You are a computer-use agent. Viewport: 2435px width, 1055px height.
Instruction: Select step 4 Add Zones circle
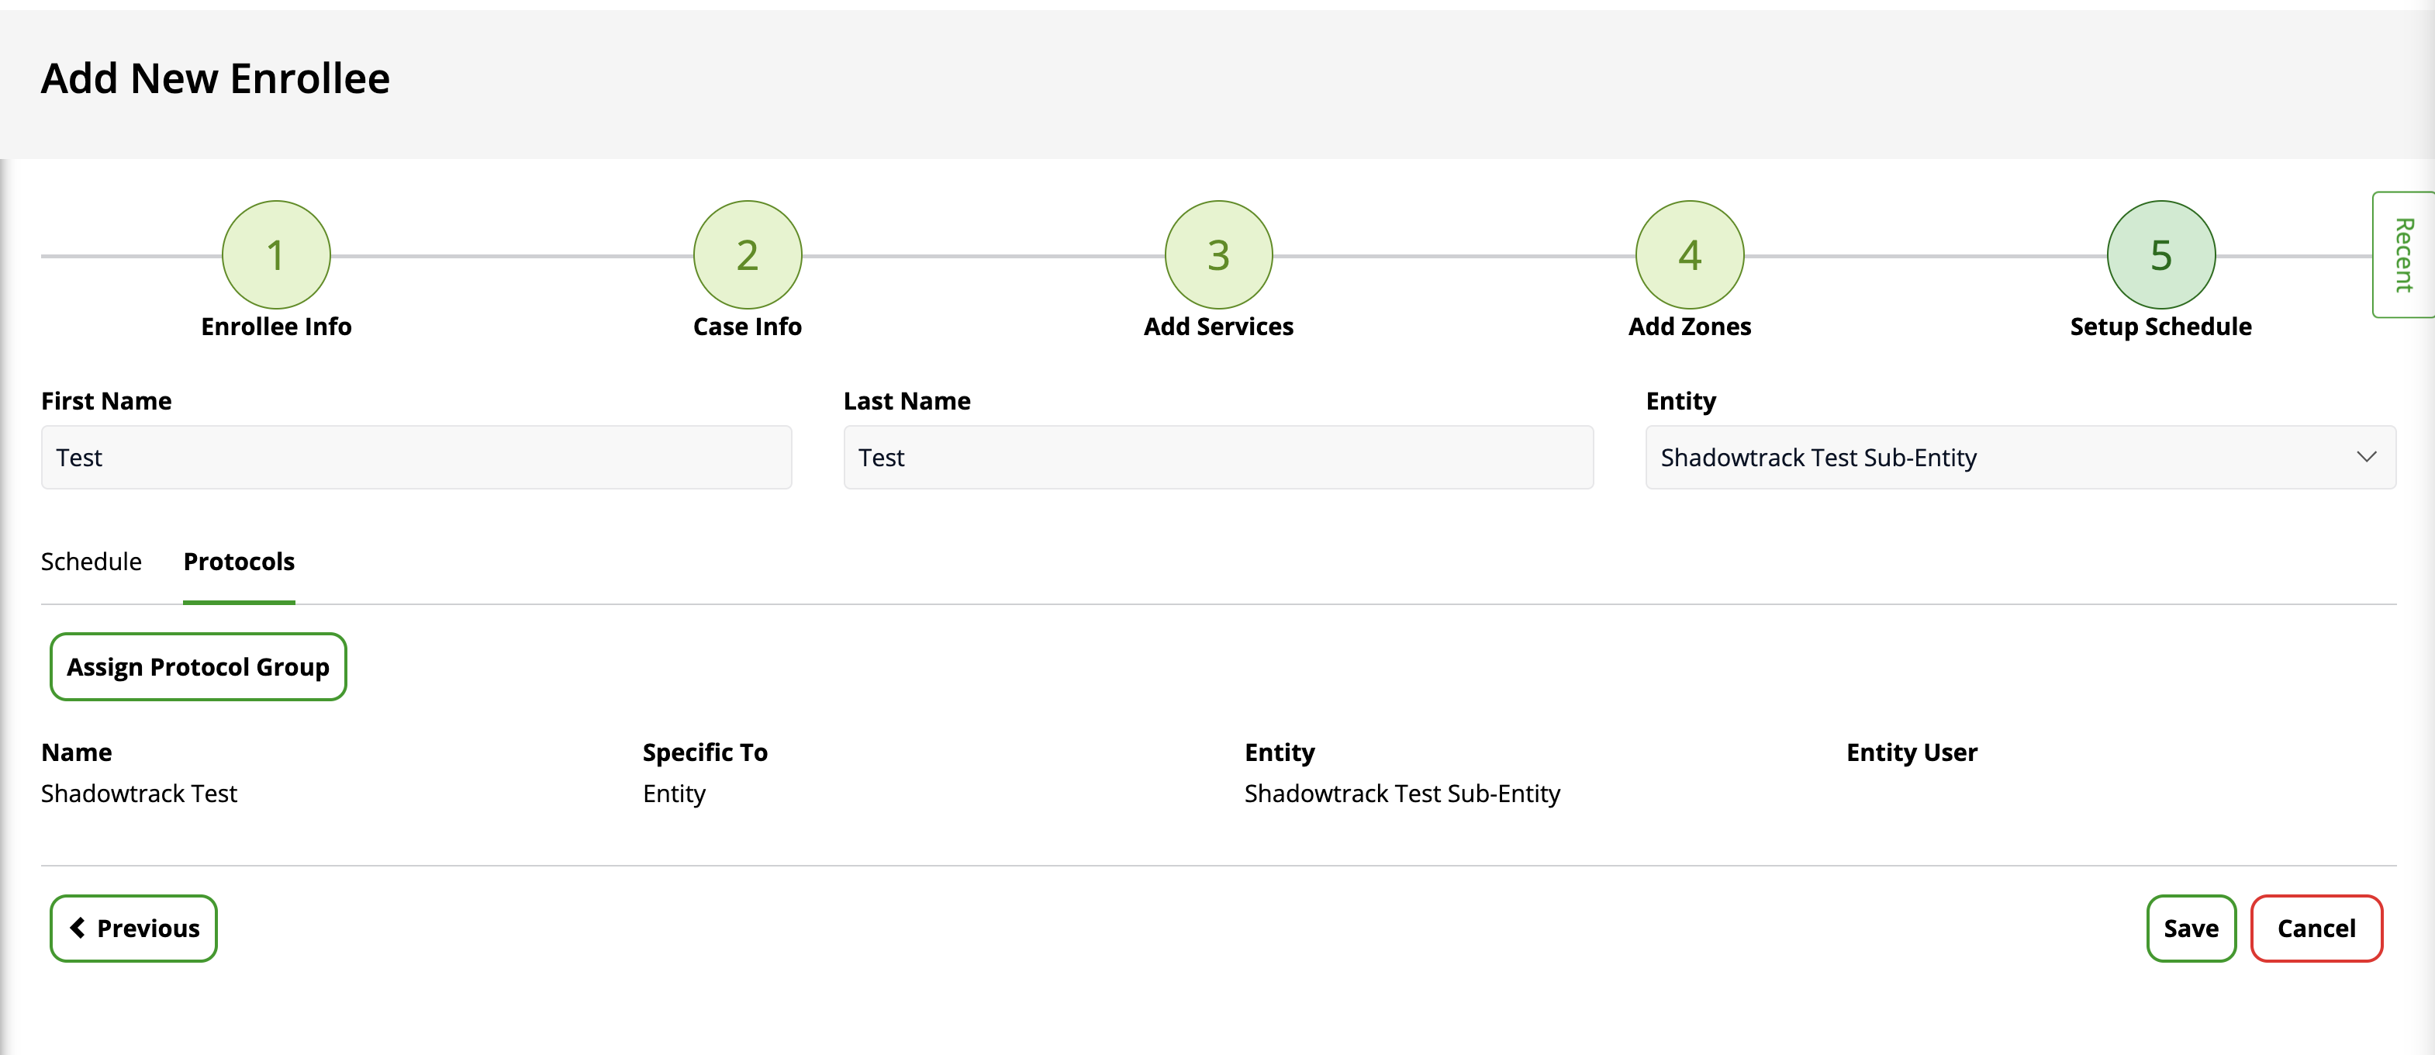tap(1689, 254)
